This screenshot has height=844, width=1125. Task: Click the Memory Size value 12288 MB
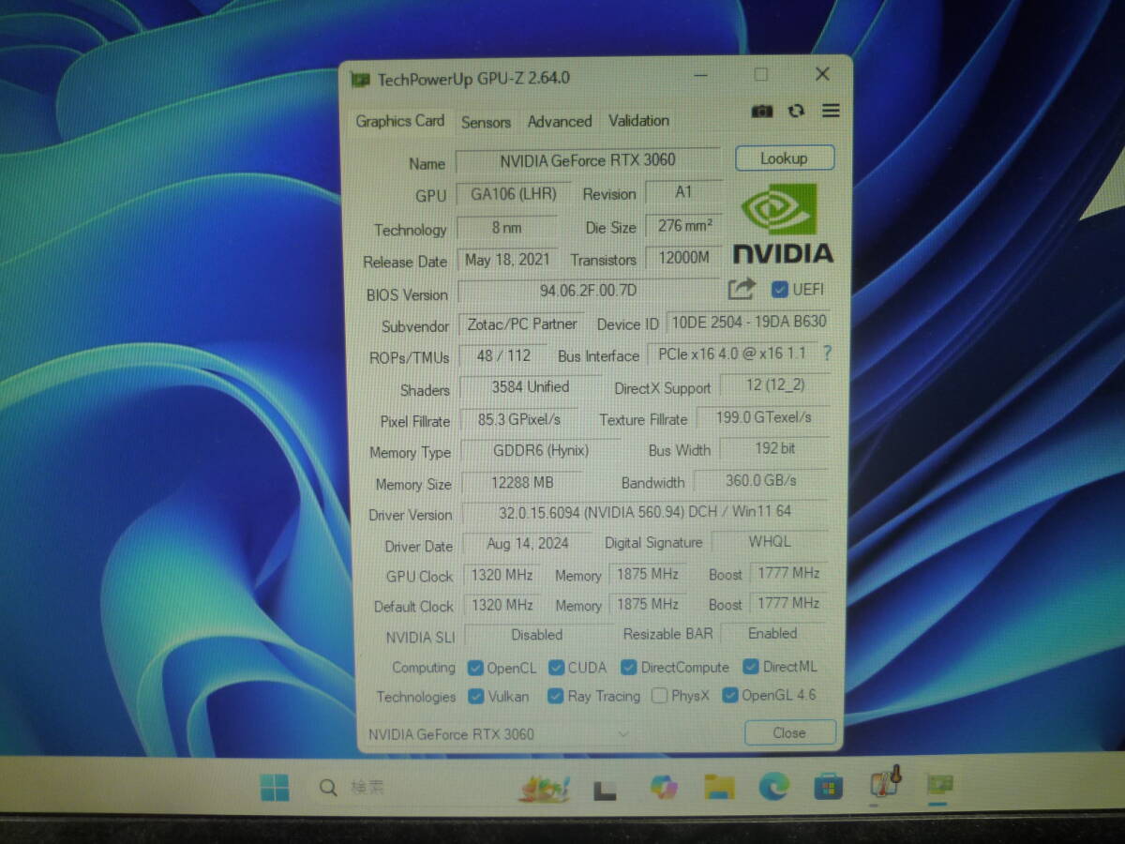point(522,483)
